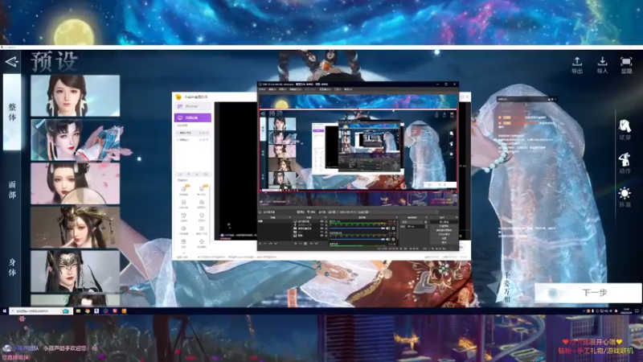The height and width of the screenshot is (362, 643).
Task: Move source up with OBS sources up arrow
Action: pyautogui.click(x=312, y=244)
